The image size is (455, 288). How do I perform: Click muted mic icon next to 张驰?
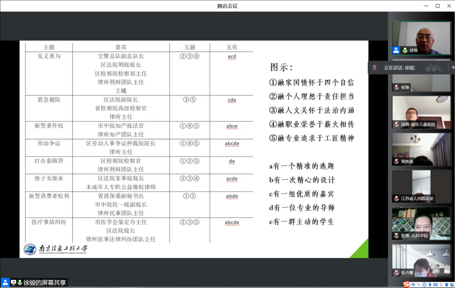pos(397,87)
